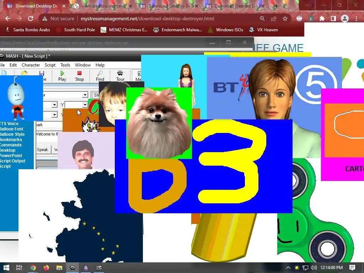Click the Stop button in MASH toolbar
The width and height of the screenshot is (364, 273).
pos(79,76)
